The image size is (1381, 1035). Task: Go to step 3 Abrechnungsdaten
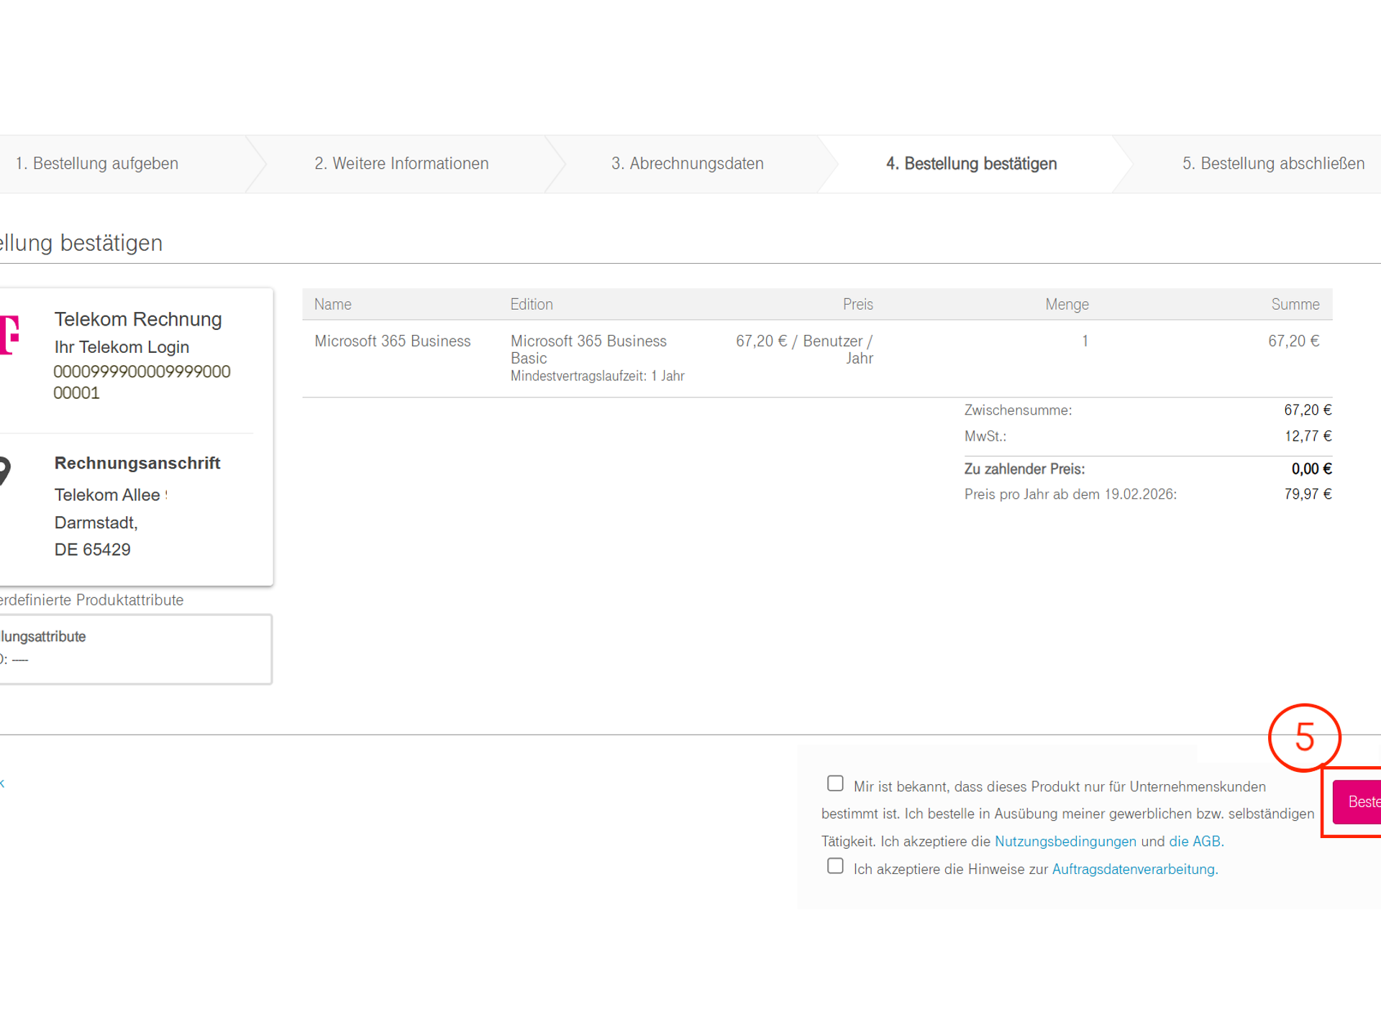tap(687, 164)
